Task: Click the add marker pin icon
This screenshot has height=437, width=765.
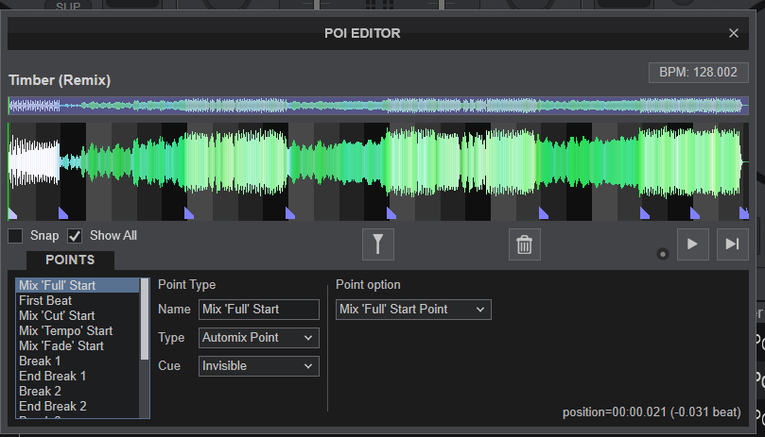Action: (377, 244)
